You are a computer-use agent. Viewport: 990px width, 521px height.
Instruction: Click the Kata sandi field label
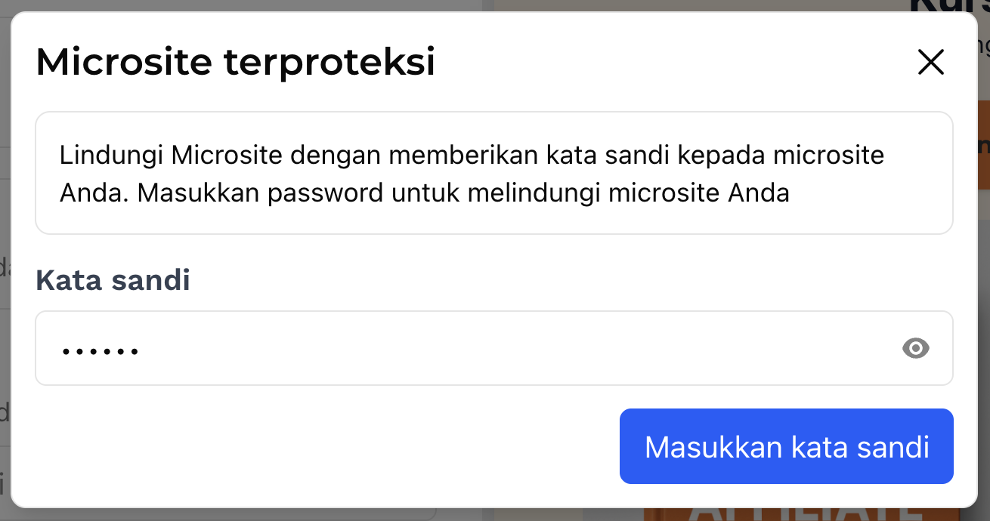click(113, 280)
